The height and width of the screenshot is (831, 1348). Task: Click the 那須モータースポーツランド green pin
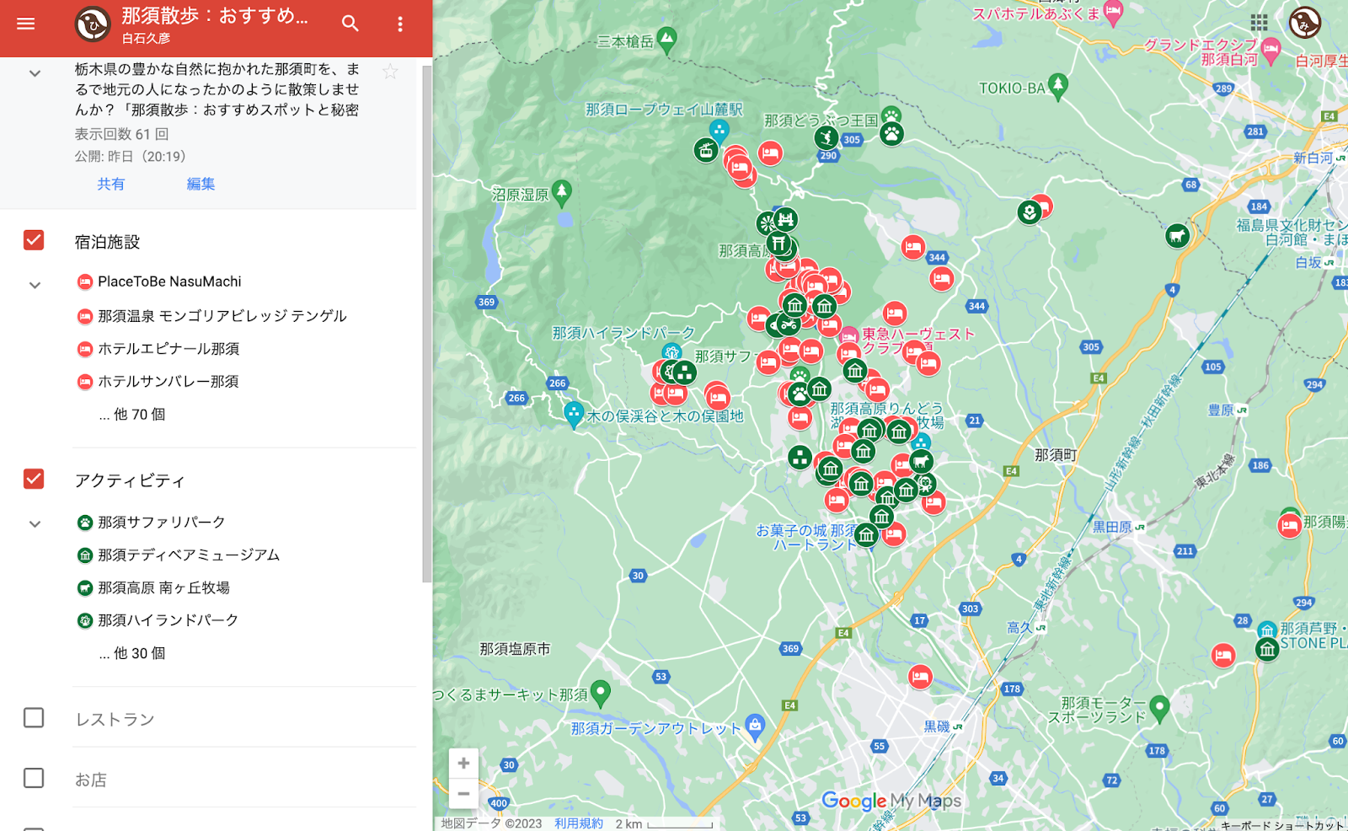point(1159,708)
